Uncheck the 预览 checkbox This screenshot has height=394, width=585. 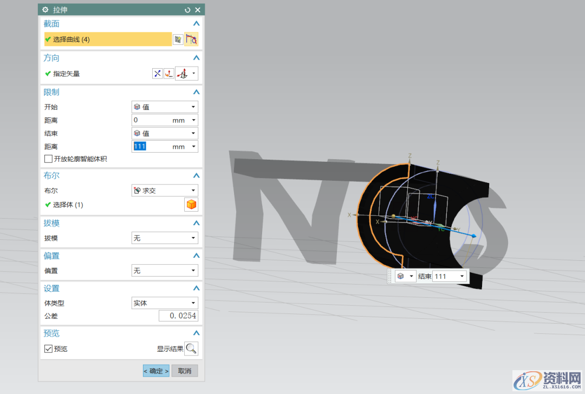coord(48,349)
